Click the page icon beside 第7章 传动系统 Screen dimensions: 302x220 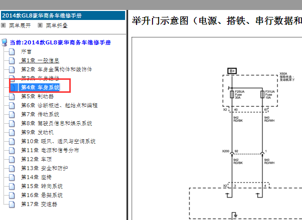pyautogui.click(x=12, y=115)
